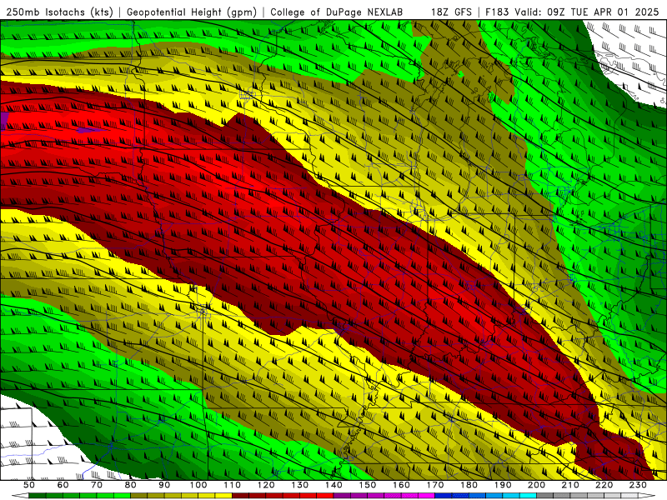Screen dimensions: 667x500
Task: Click the 170 knot legend label
Action: tap(435, 485)
